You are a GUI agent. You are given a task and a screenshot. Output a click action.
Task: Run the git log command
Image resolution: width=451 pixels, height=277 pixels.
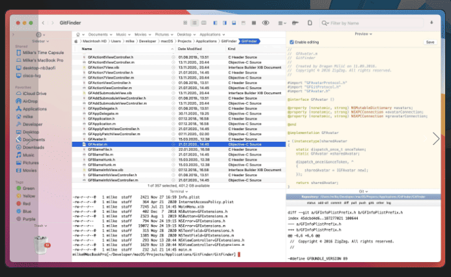(388, 203)
